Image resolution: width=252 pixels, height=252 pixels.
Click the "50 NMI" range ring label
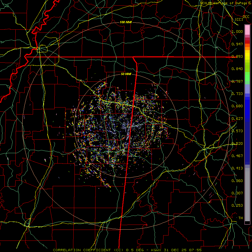coord(126,74)
